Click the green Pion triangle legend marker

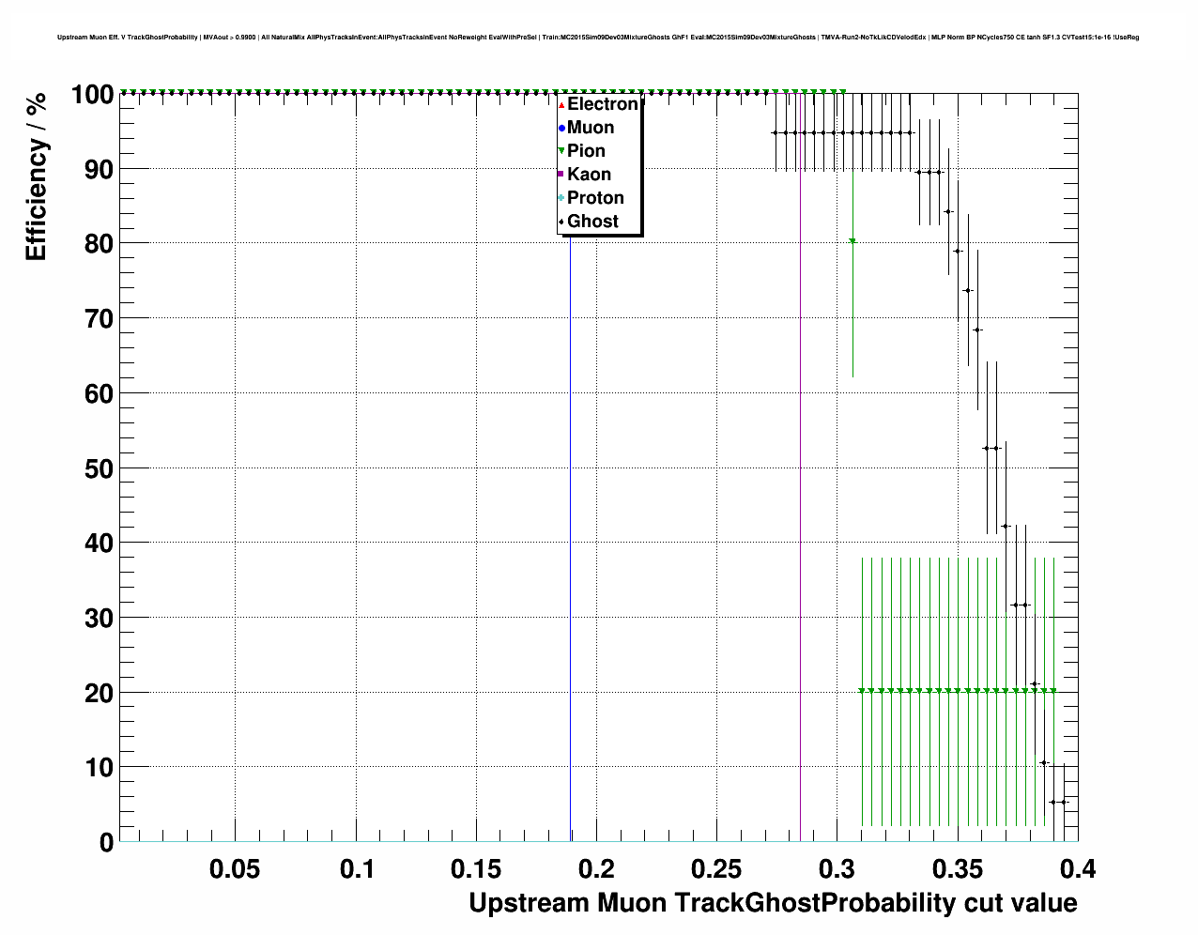click(561, 151)
